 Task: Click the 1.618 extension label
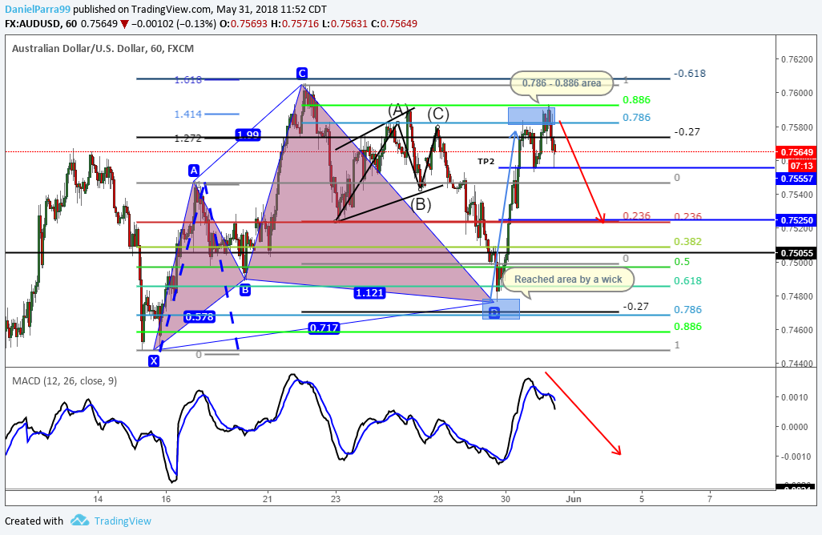pos(187,79)
